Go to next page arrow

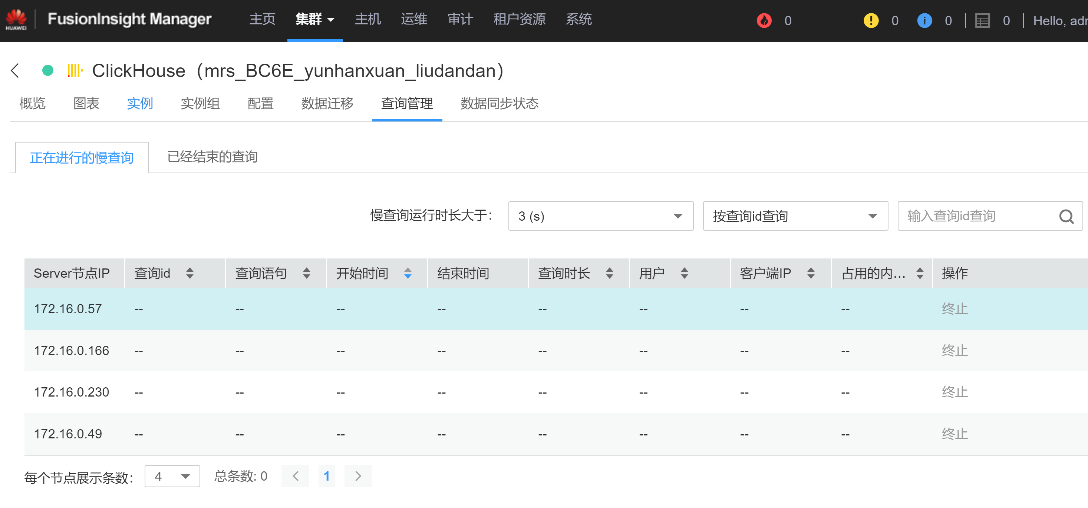coord(358,476)
